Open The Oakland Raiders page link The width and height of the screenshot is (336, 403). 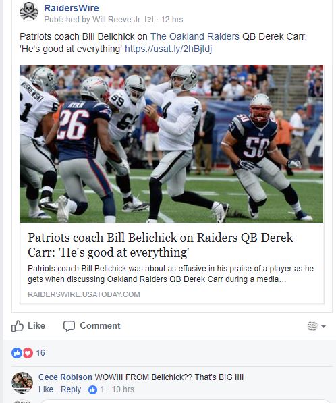[x=195, y=36]
